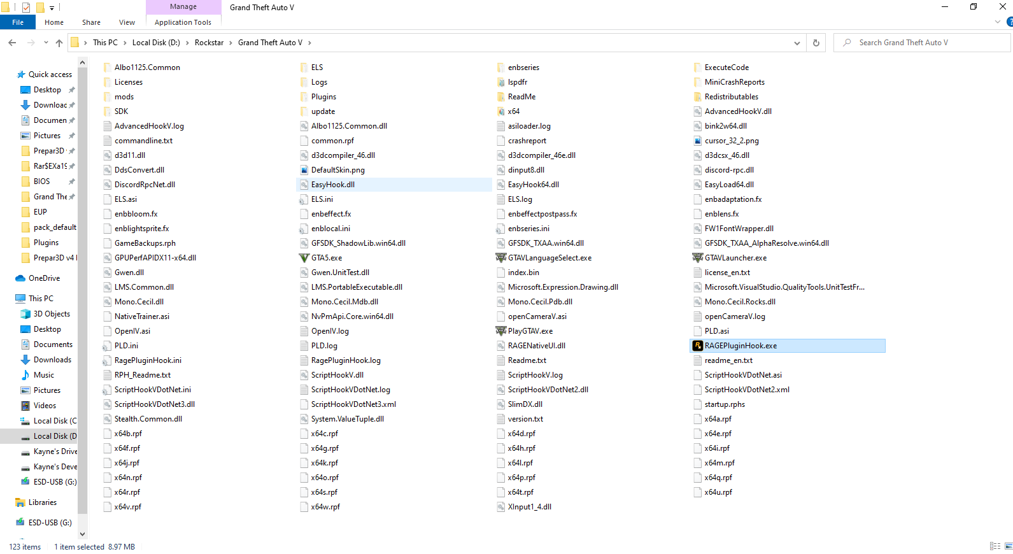Open the View ribbon tab
1013x554 pixels.
pos(127,22)
